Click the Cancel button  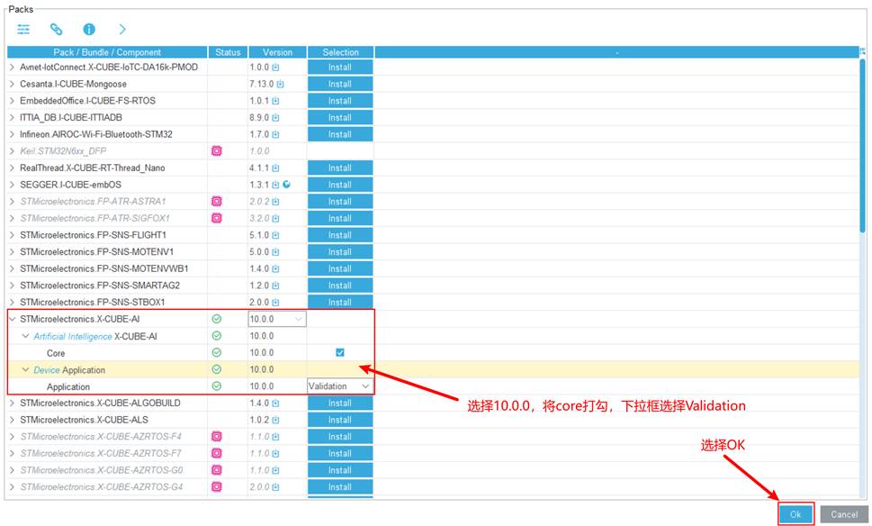[844, 514]
